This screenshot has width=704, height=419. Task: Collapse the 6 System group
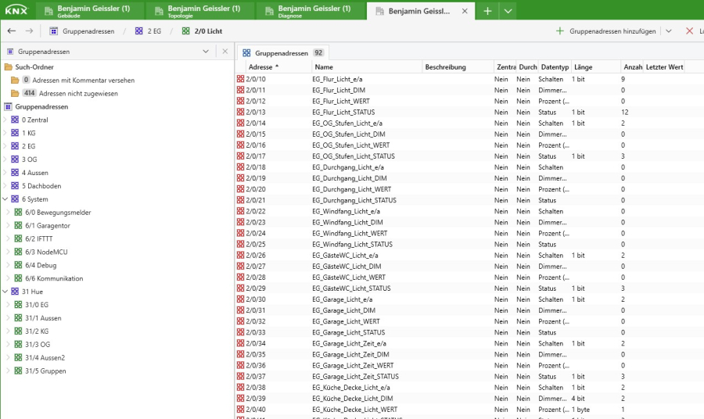(5, 199)
